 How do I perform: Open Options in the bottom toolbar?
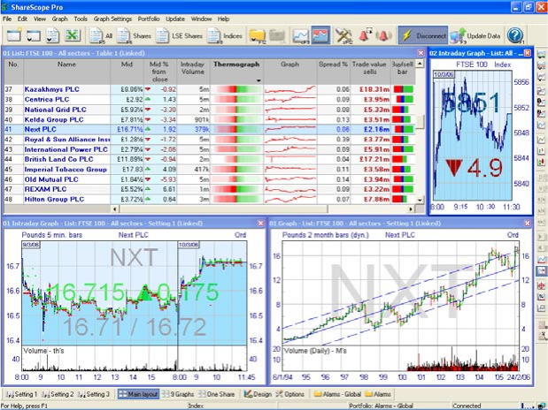(289, 394)
